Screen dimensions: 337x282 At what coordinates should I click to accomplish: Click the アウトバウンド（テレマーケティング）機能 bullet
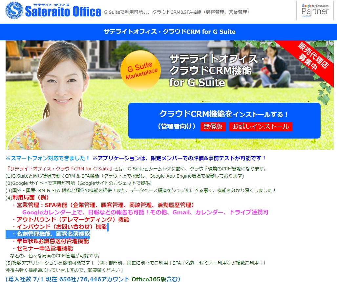(71, 219)
